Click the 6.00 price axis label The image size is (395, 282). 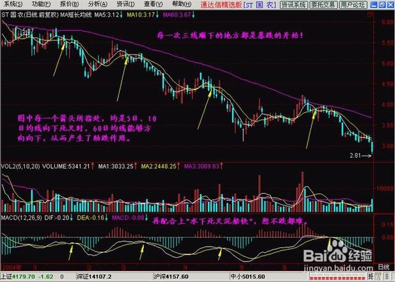click(x=387, y=22)
